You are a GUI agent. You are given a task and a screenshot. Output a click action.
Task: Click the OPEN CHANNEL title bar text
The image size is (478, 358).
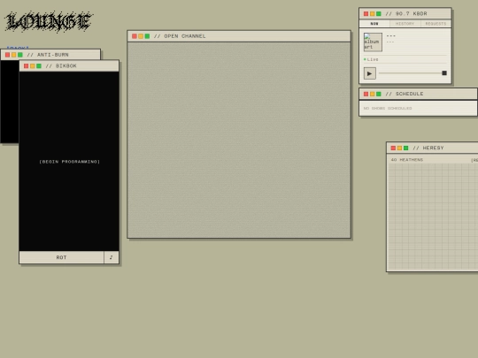[180, 36]
